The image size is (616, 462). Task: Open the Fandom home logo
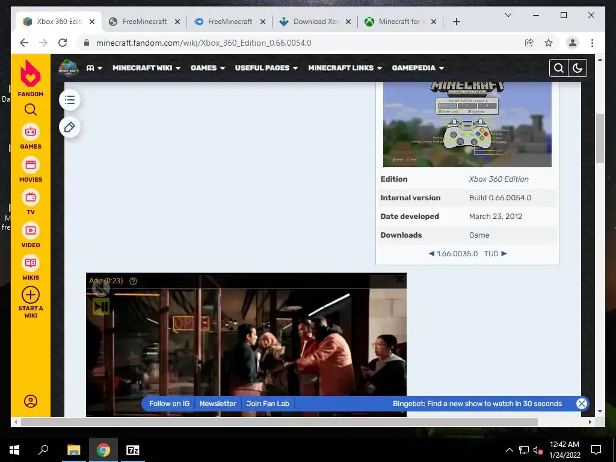(31, 78)
